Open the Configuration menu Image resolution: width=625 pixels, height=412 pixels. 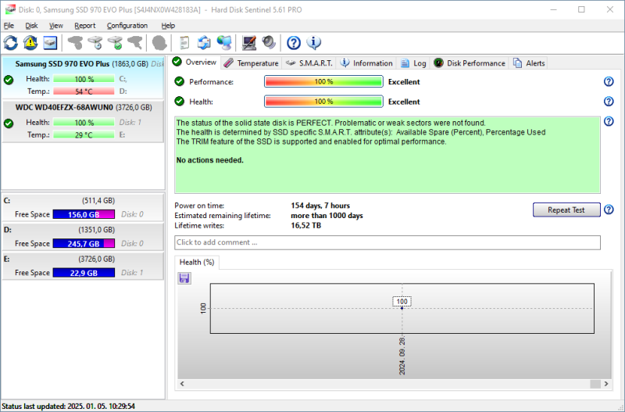click(127, 26)
